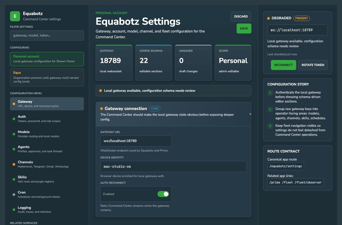Open the Models configuration section
342x225 pixels.
47,134
